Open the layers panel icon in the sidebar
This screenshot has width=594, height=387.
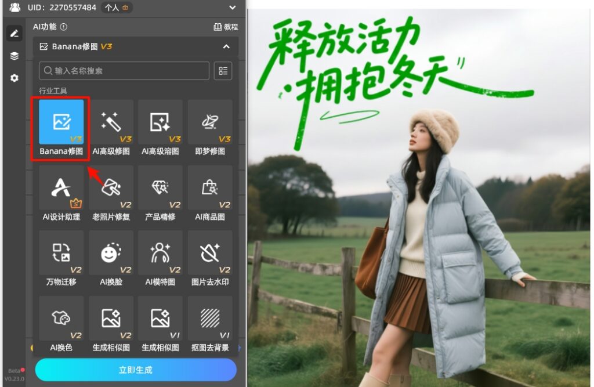click(15, 56)
